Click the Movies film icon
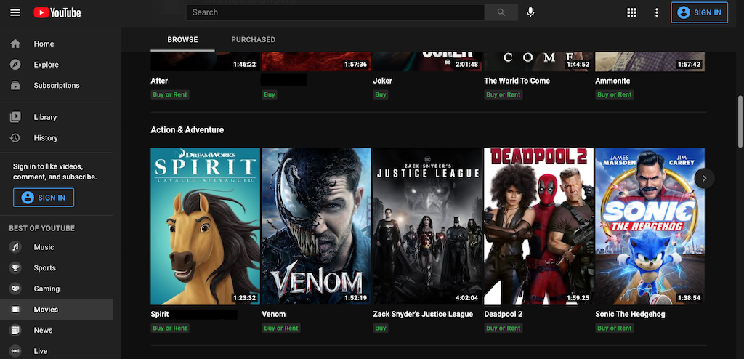 [15, 310]
